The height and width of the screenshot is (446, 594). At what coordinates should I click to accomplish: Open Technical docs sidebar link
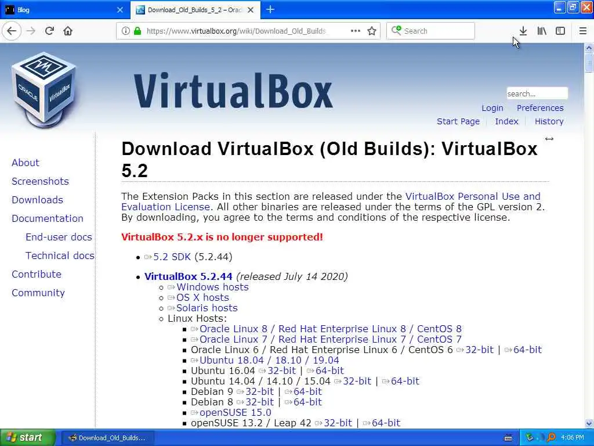click(x=60, y=256)
